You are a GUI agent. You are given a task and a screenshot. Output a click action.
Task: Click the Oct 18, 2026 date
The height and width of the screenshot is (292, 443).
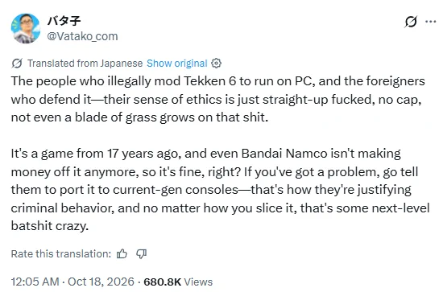pyautogui.click(x=101, y=282)
